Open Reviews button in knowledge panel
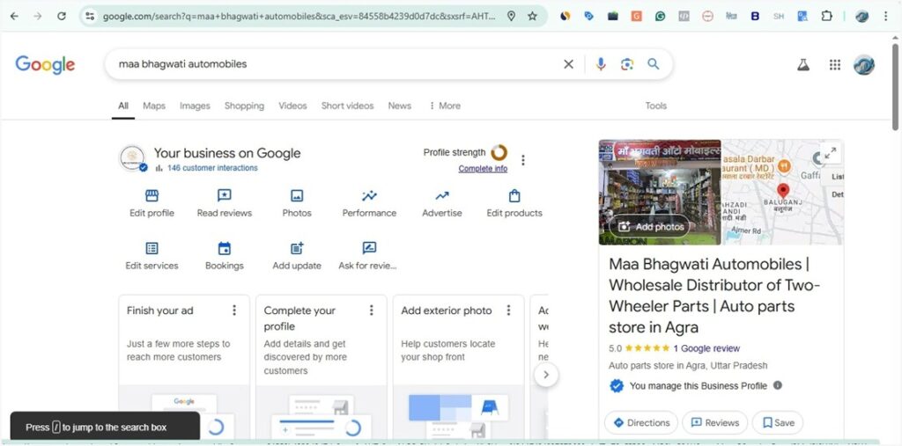902x446 pixels. point(715,422)
